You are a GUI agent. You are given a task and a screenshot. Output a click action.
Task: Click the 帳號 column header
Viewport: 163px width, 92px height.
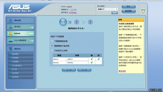(x=59, y=55)
